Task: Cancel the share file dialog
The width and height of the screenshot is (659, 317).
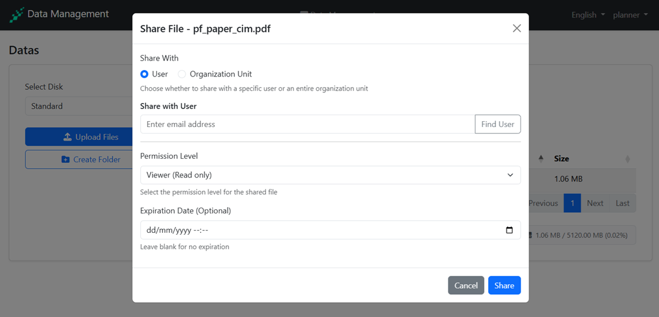Action: tap(466, 285)
